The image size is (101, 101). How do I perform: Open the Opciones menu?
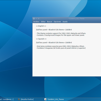57,22
